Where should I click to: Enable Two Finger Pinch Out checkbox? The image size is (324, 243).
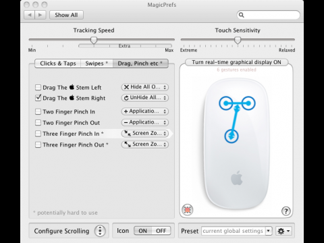38,123
